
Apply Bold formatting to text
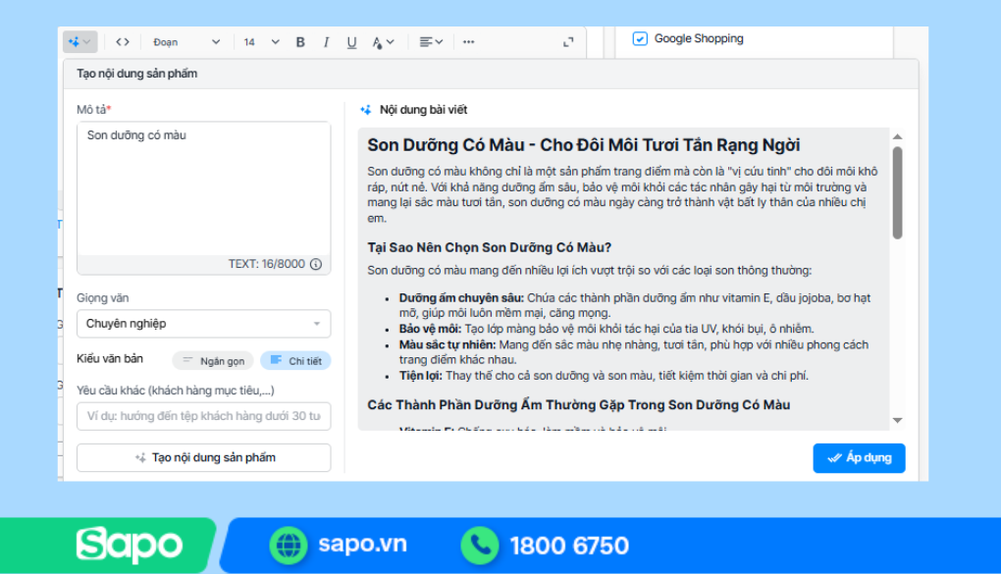click(x=299, y=41)
